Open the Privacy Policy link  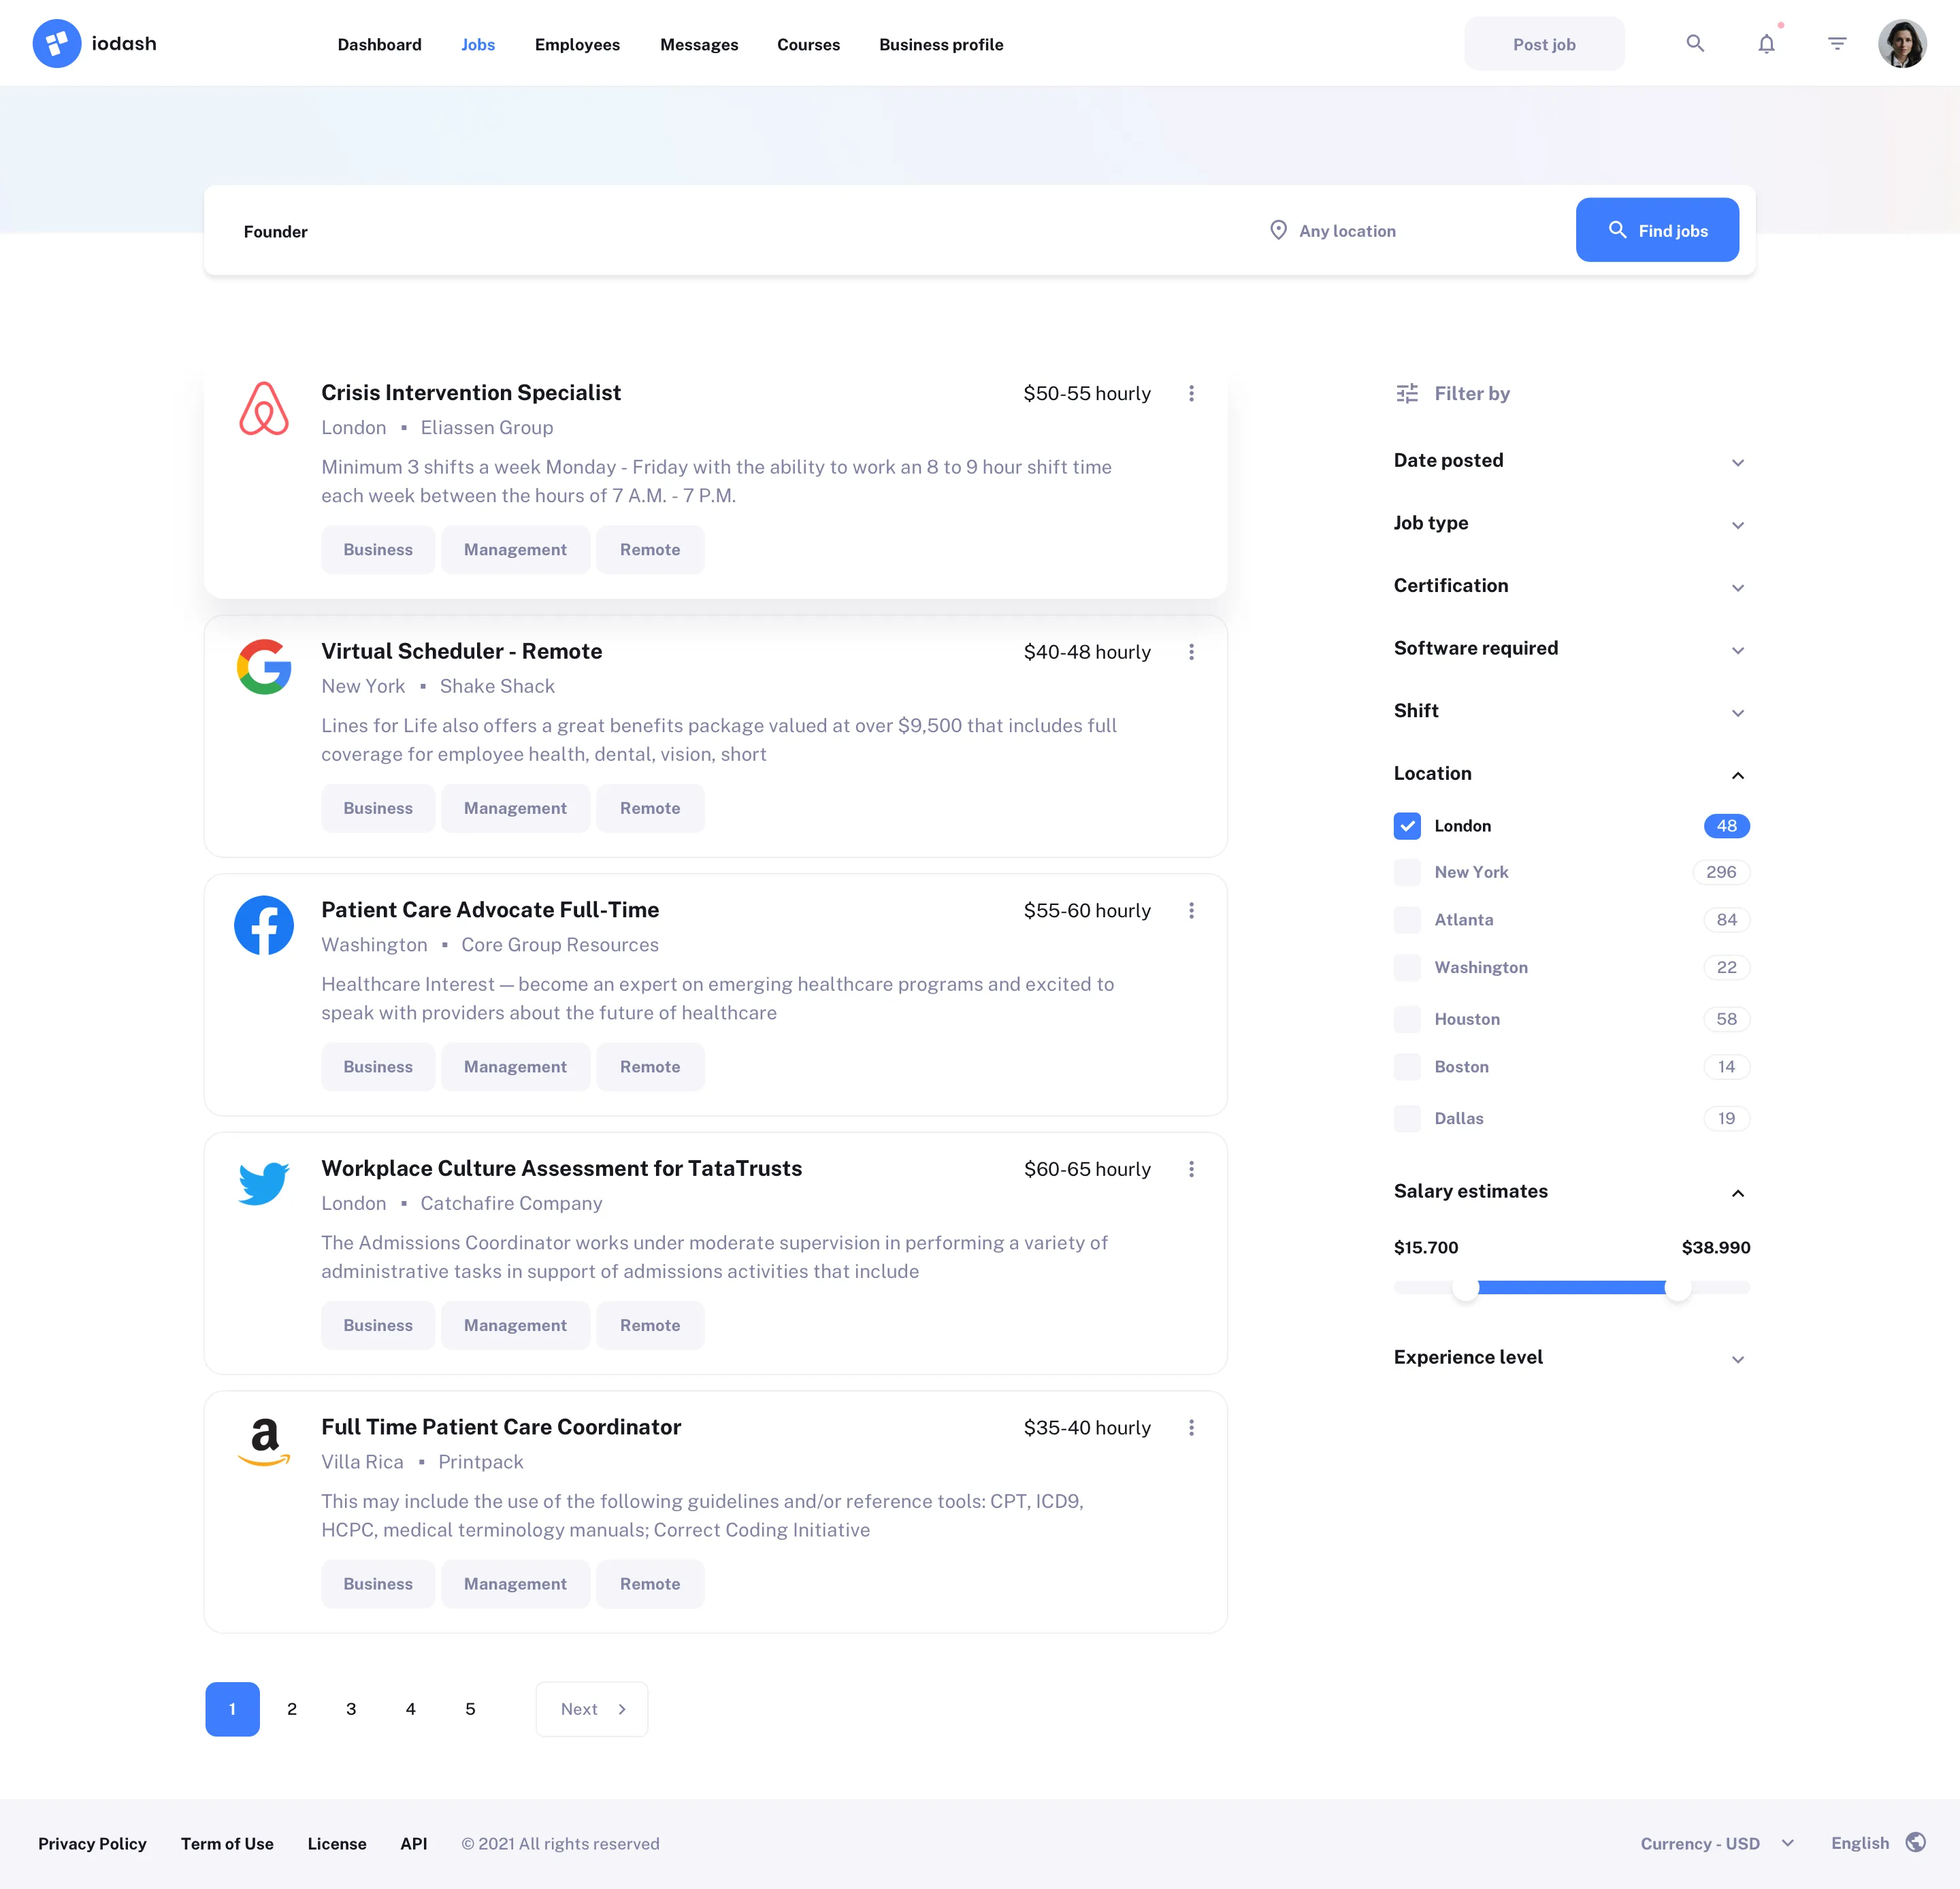tap(92, 1842)
